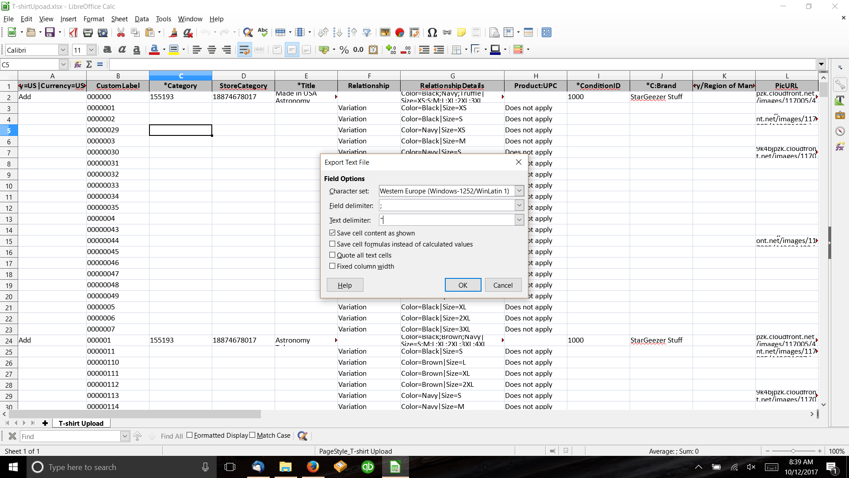Uncheck Save cell content as shown

click(x=332, y=233)
